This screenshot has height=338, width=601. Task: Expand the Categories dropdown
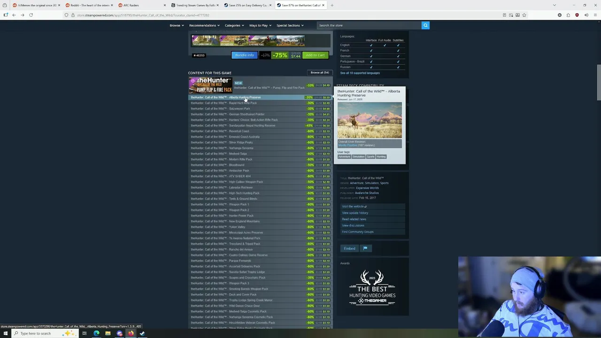click(x=234, y=25)
